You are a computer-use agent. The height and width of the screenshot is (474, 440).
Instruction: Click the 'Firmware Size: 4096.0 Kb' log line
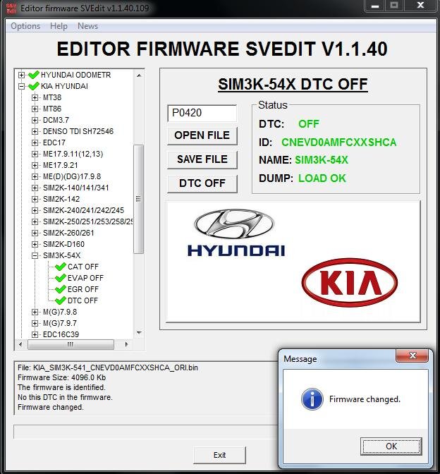[61, 377]
